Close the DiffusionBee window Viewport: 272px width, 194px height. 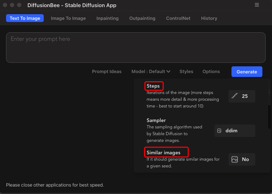[x=5, y=5]
